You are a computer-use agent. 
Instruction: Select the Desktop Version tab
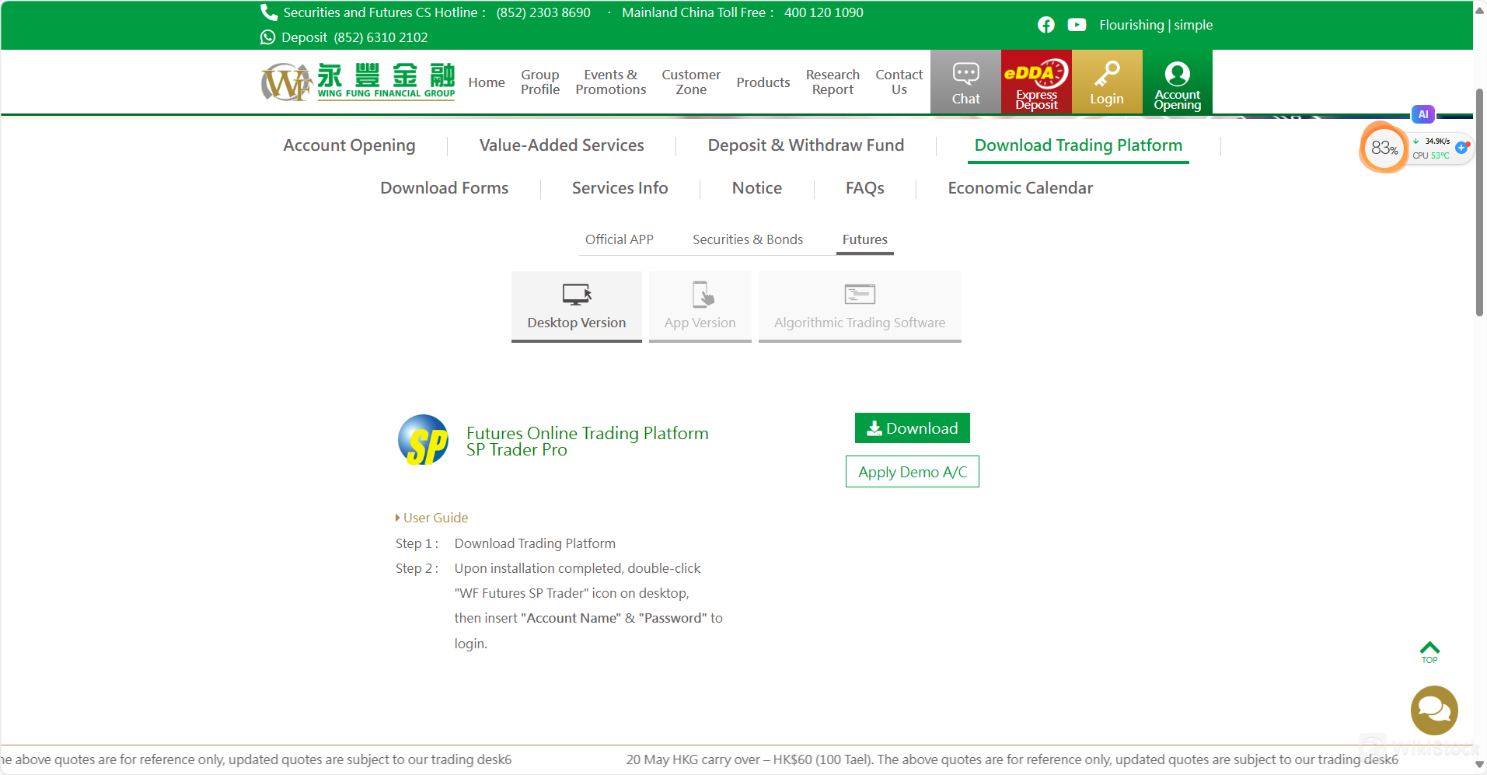(x=577, y=307)
